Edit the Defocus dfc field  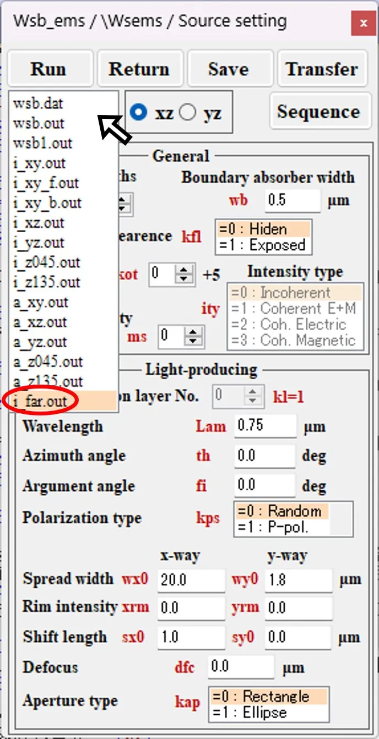pos(241,667)
